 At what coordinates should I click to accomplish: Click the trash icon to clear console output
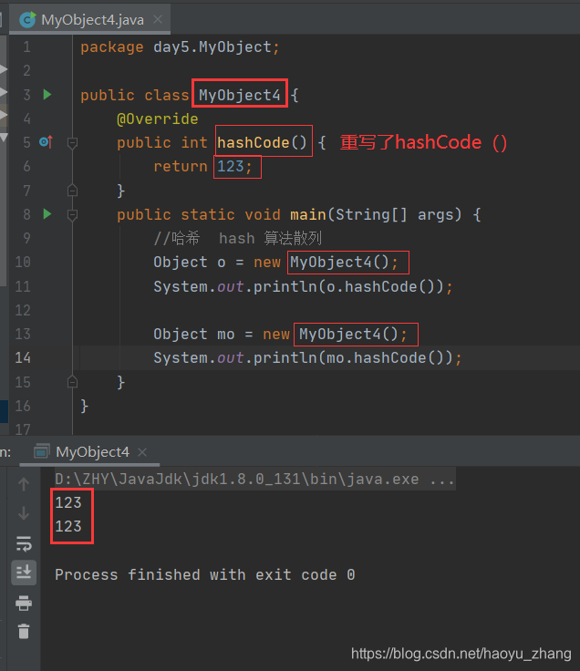point(24,631)
